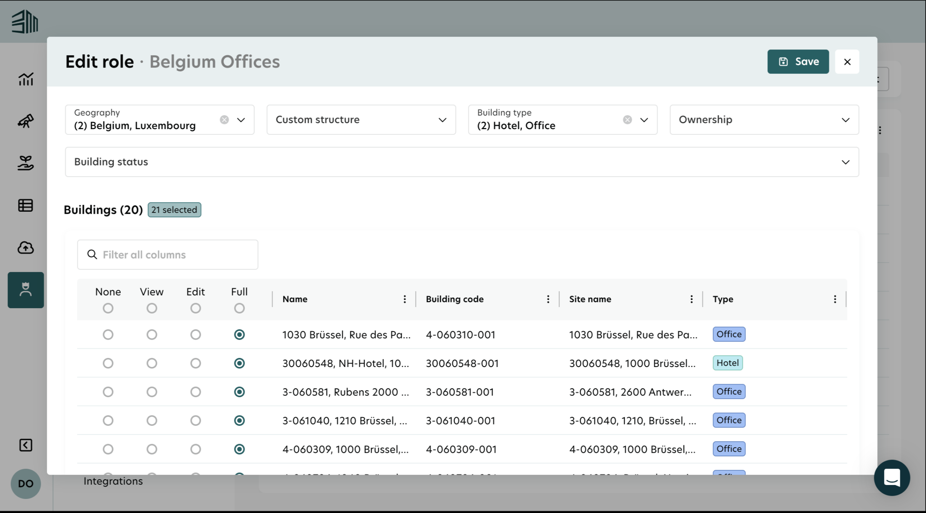926x513 pixels.
Task: Select Edit for 4-060309 row
Action: coord(195,449)
